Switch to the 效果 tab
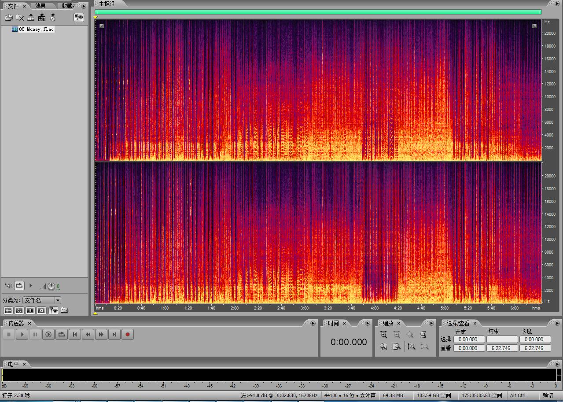This screenshot has width=563, height=402. coord(40,6)
